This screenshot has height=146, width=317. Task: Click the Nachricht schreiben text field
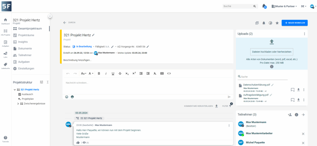tap(145, 83)
